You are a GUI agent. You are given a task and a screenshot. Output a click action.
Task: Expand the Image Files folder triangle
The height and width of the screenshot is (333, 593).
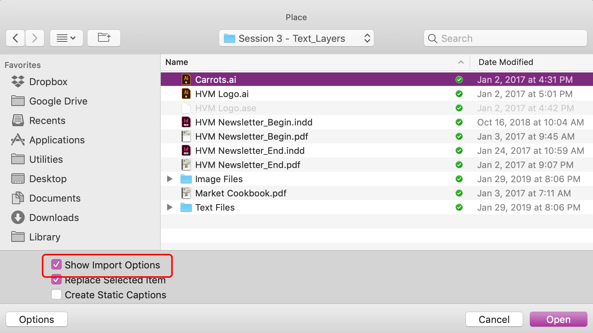tap(170, 179)
